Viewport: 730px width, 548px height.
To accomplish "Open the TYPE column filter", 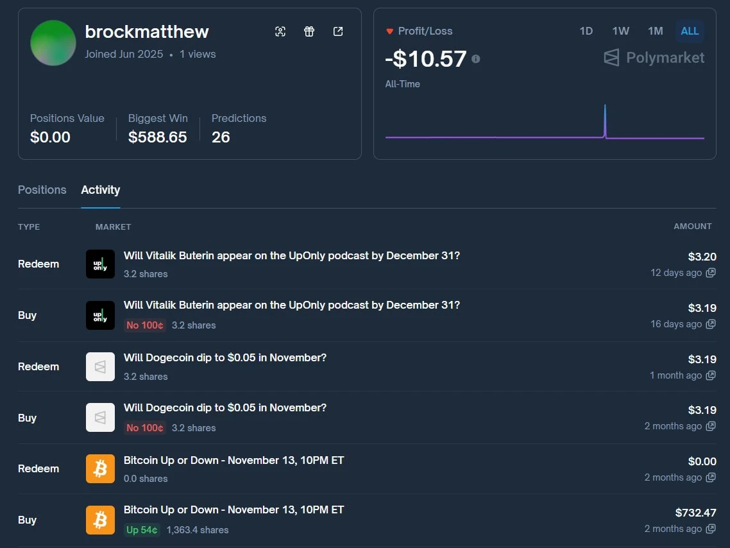I will point(29,227).
